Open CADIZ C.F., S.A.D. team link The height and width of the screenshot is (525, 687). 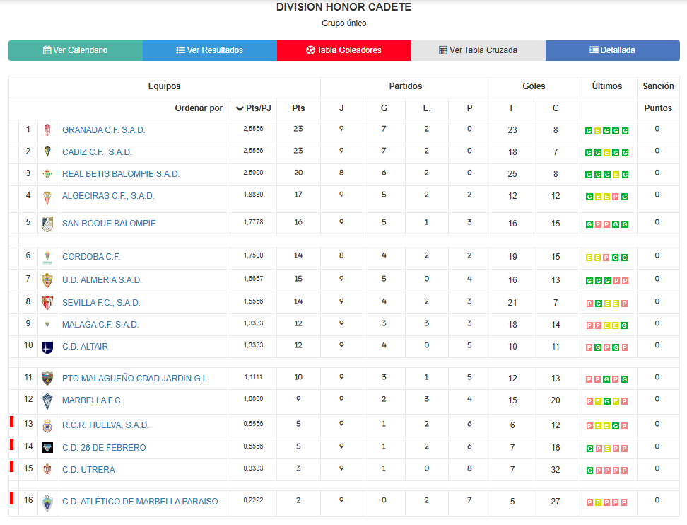coord(97,152)
